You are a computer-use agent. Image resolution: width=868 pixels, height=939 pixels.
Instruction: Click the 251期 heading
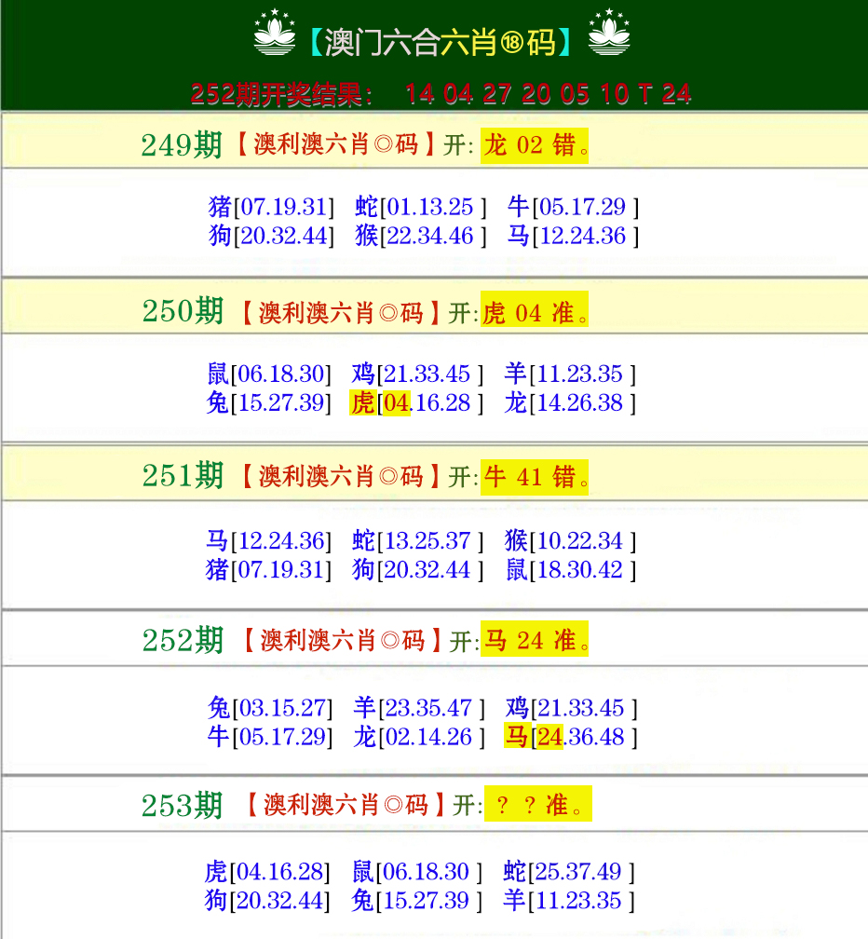tap(183, 476)
